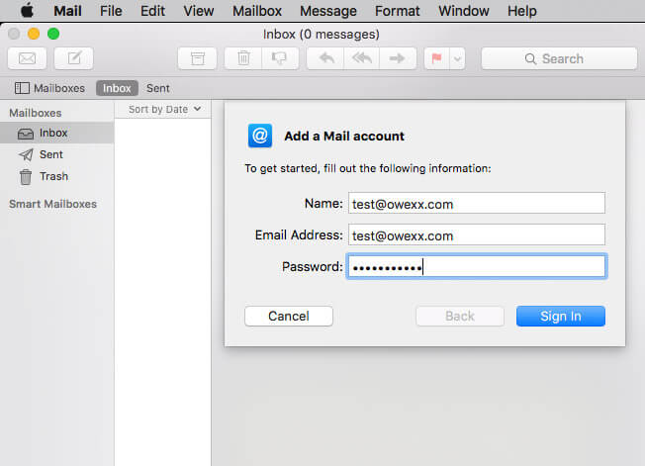Archive the selected message
This screenshot has width=645, height=466.
click(x=197, y=58)
